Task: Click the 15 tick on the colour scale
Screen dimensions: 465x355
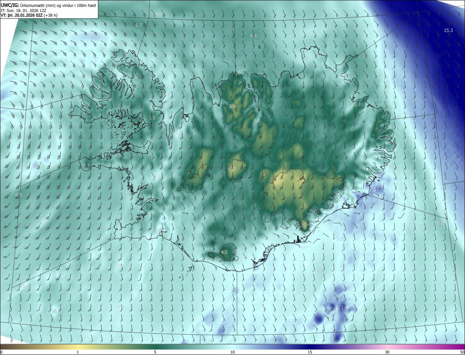Action: (x=310, y=352)
